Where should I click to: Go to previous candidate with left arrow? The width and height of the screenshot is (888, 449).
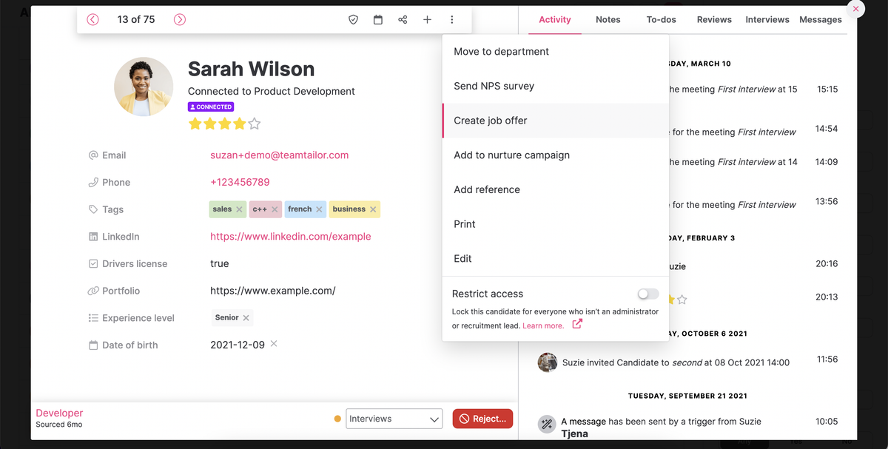pos(92,20)
